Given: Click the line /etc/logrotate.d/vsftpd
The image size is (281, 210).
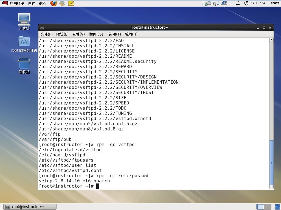Looking at the screenshot, I should tap(70, 150).
